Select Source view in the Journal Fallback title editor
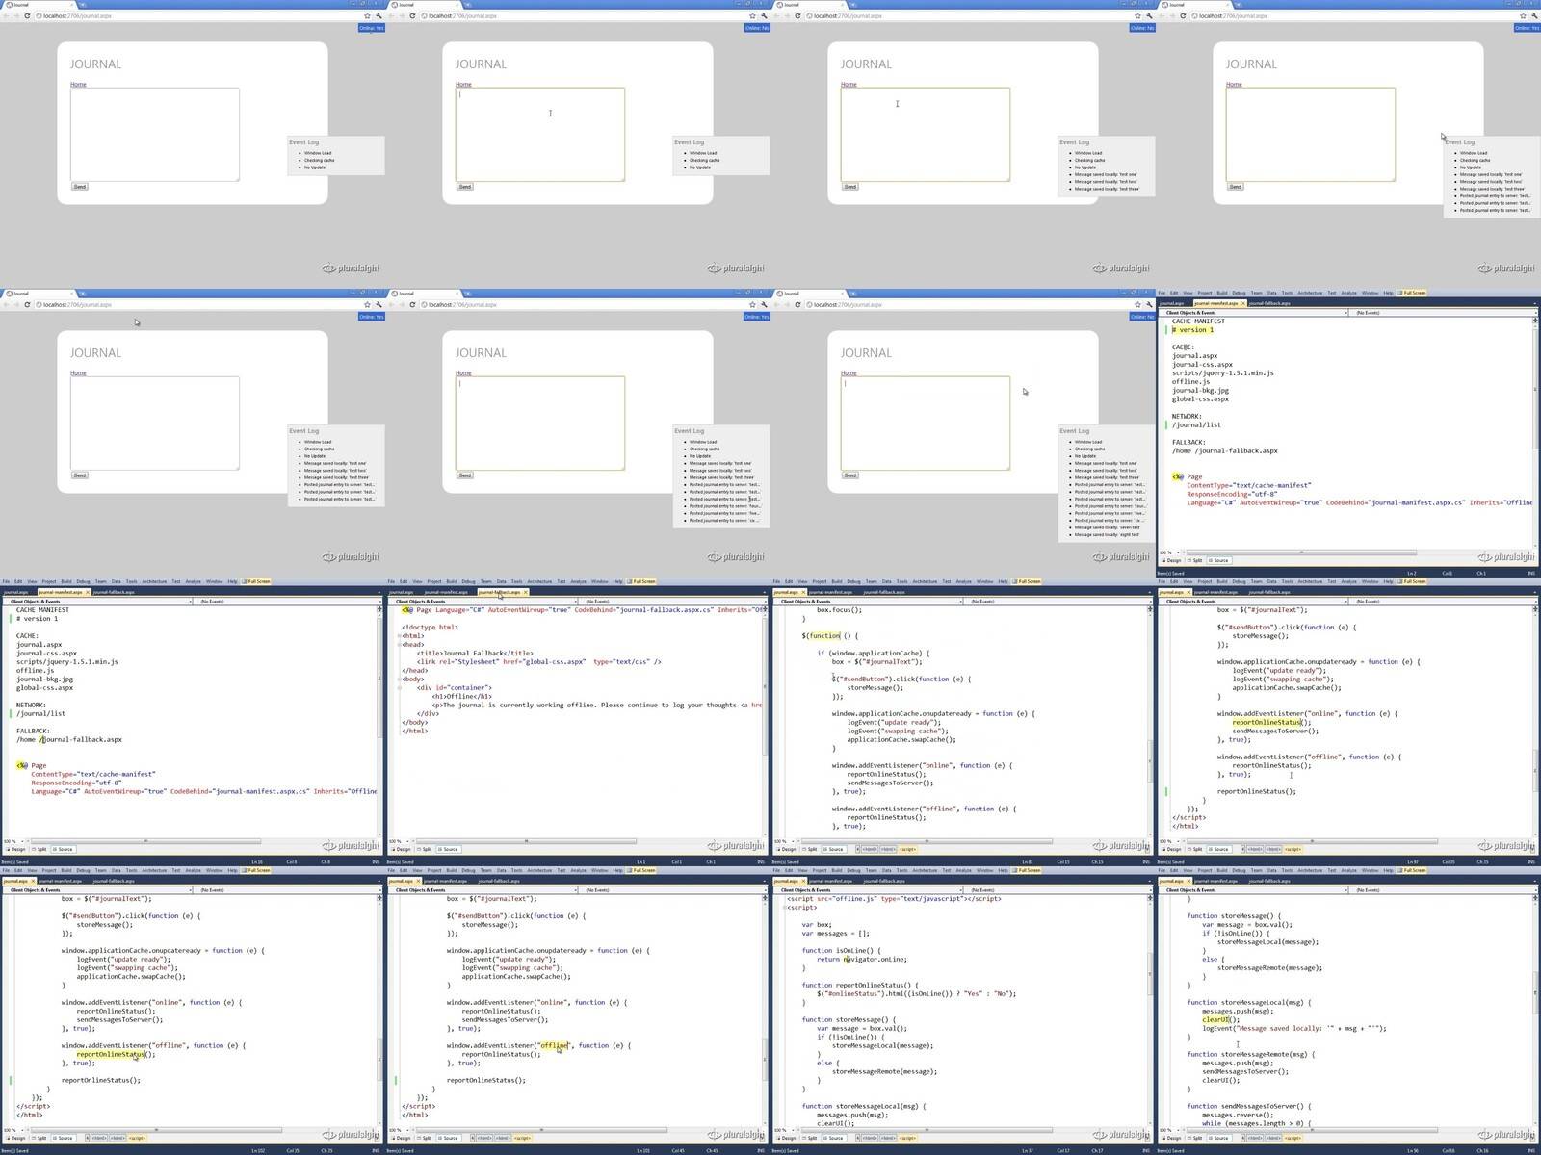Image resolution: width=1541 pixels, height=1155 pixels. tap(448, 849)
